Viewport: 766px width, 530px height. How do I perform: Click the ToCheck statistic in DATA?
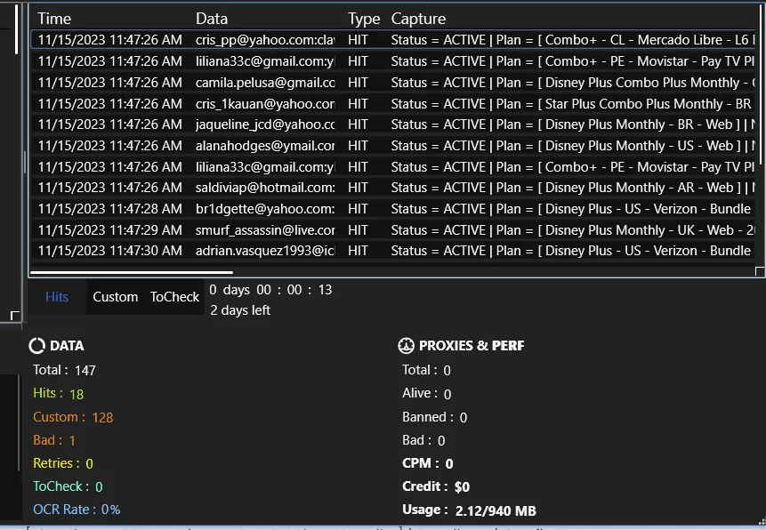coord(68,486)
